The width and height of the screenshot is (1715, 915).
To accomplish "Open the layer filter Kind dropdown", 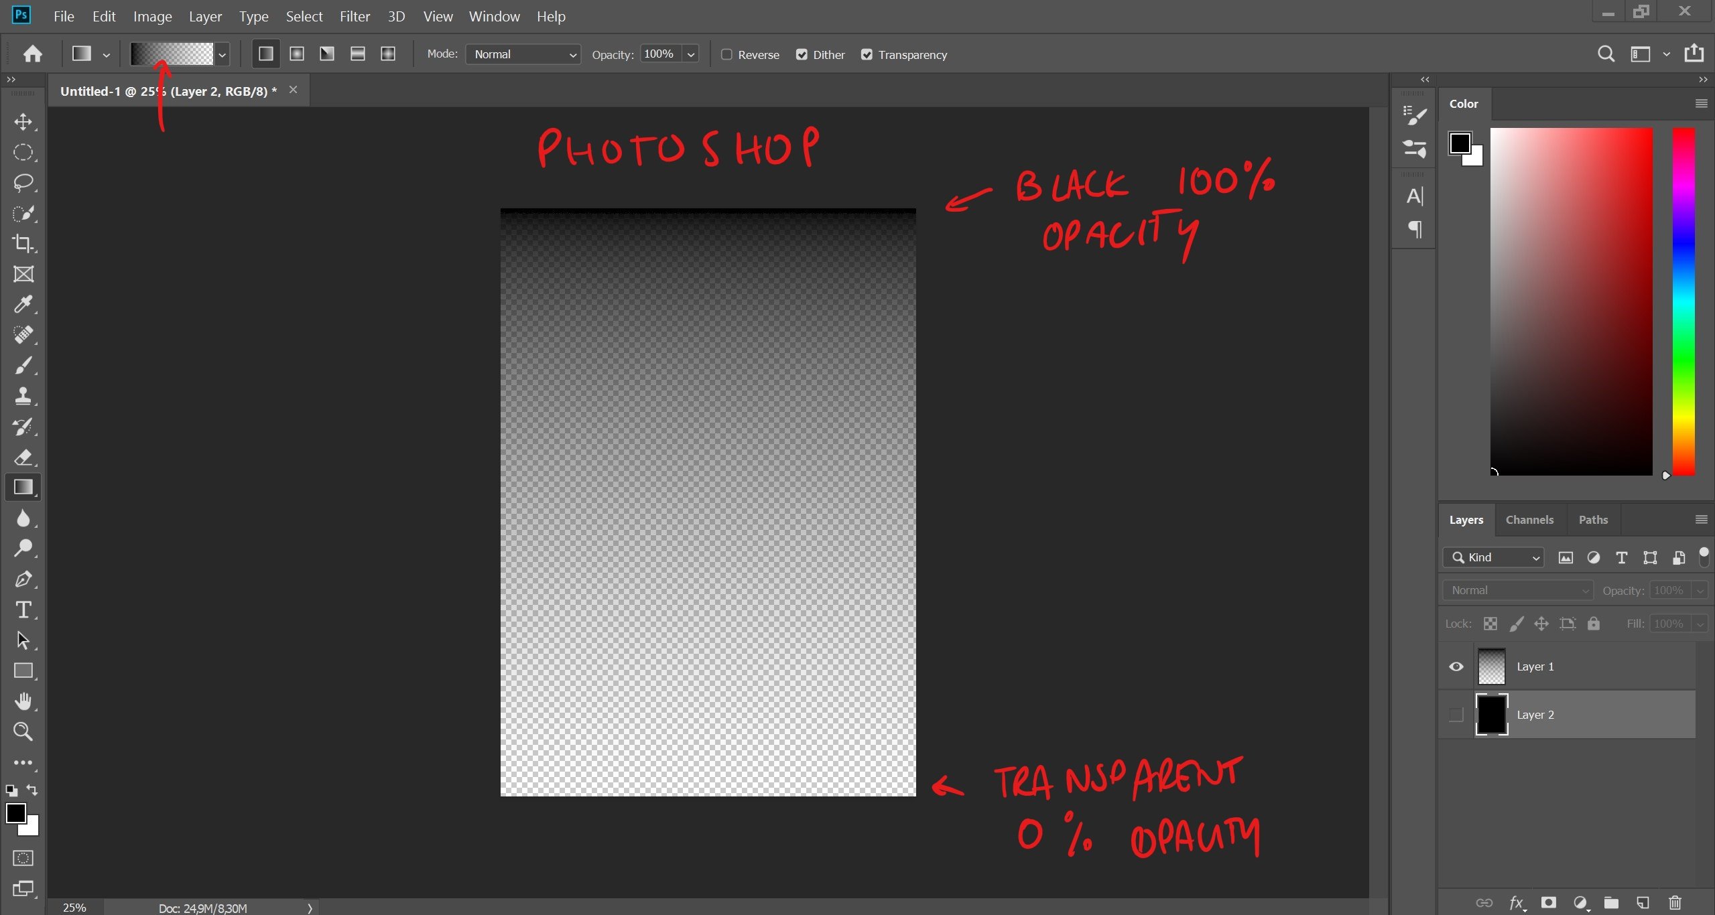I will (x=1494, y=557).
